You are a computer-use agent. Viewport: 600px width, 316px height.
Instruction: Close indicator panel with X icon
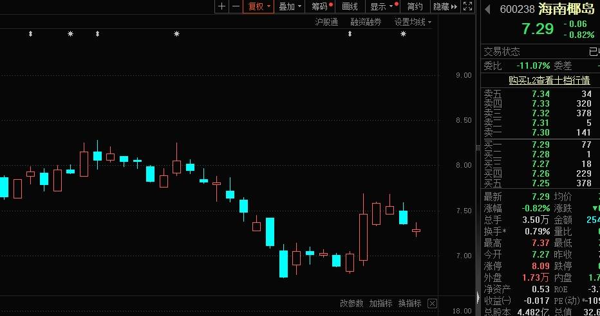(x=432, y=303)
